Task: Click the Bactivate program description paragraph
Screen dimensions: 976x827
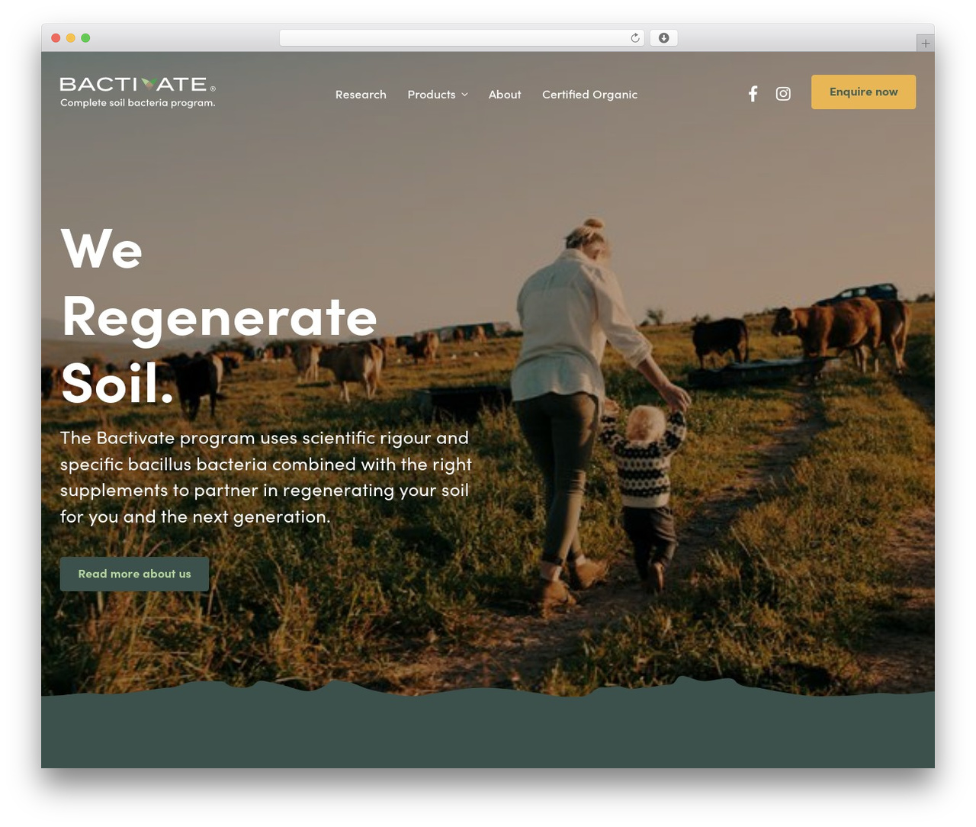Action: 266,478
